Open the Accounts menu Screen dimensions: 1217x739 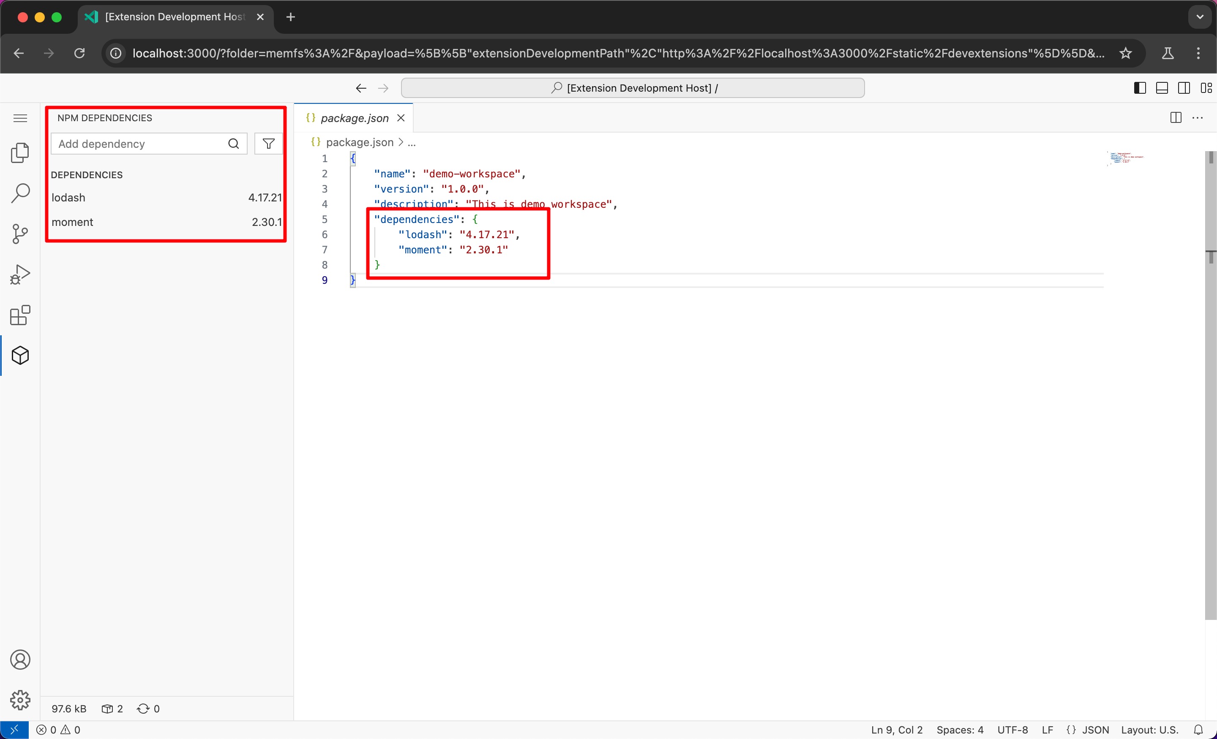pos(20,660)
